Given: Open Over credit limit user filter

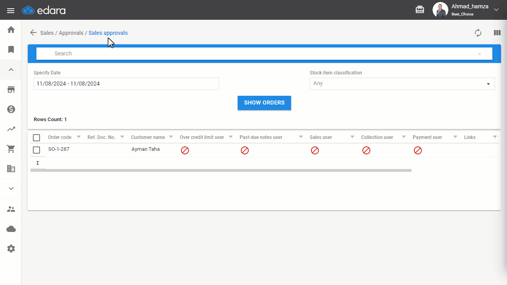Looking at the screenshot, I should click(x=231, y=137).
